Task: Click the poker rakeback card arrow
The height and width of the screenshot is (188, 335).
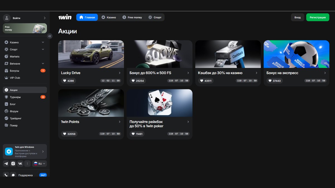Action: click(188, 122)
